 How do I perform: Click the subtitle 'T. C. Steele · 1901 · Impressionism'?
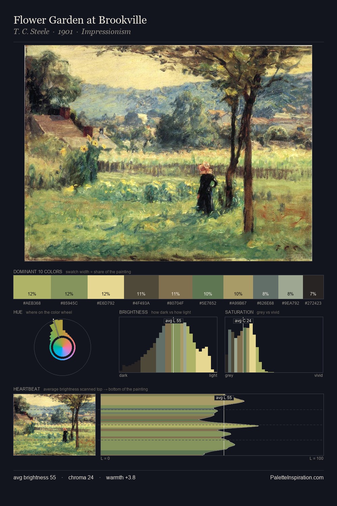coord(72,32)
